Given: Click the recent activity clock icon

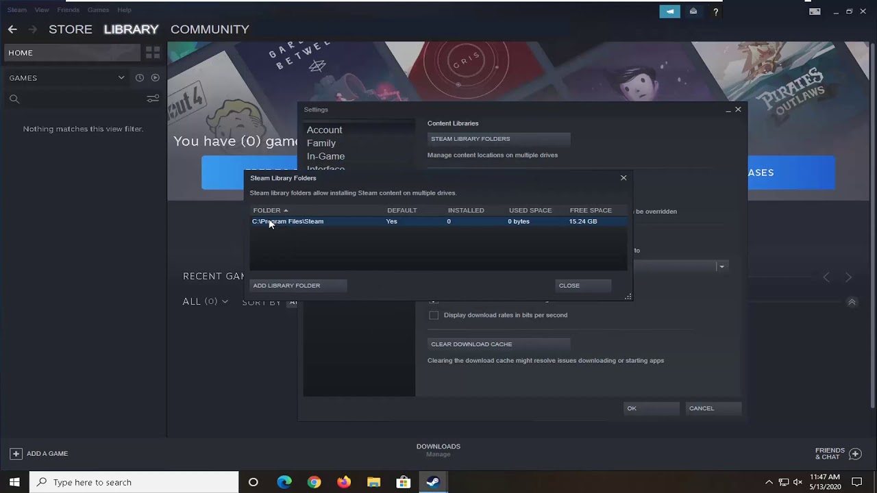Looking at the screenshot, I should [x=140, y=78].
